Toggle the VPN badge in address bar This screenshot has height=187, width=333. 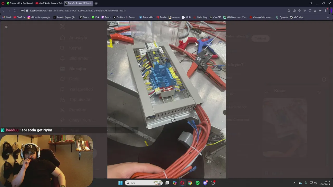coord(22,11)
